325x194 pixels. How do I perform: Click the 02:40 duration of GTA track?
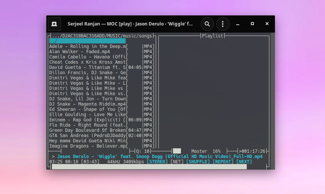coord(135,135)
